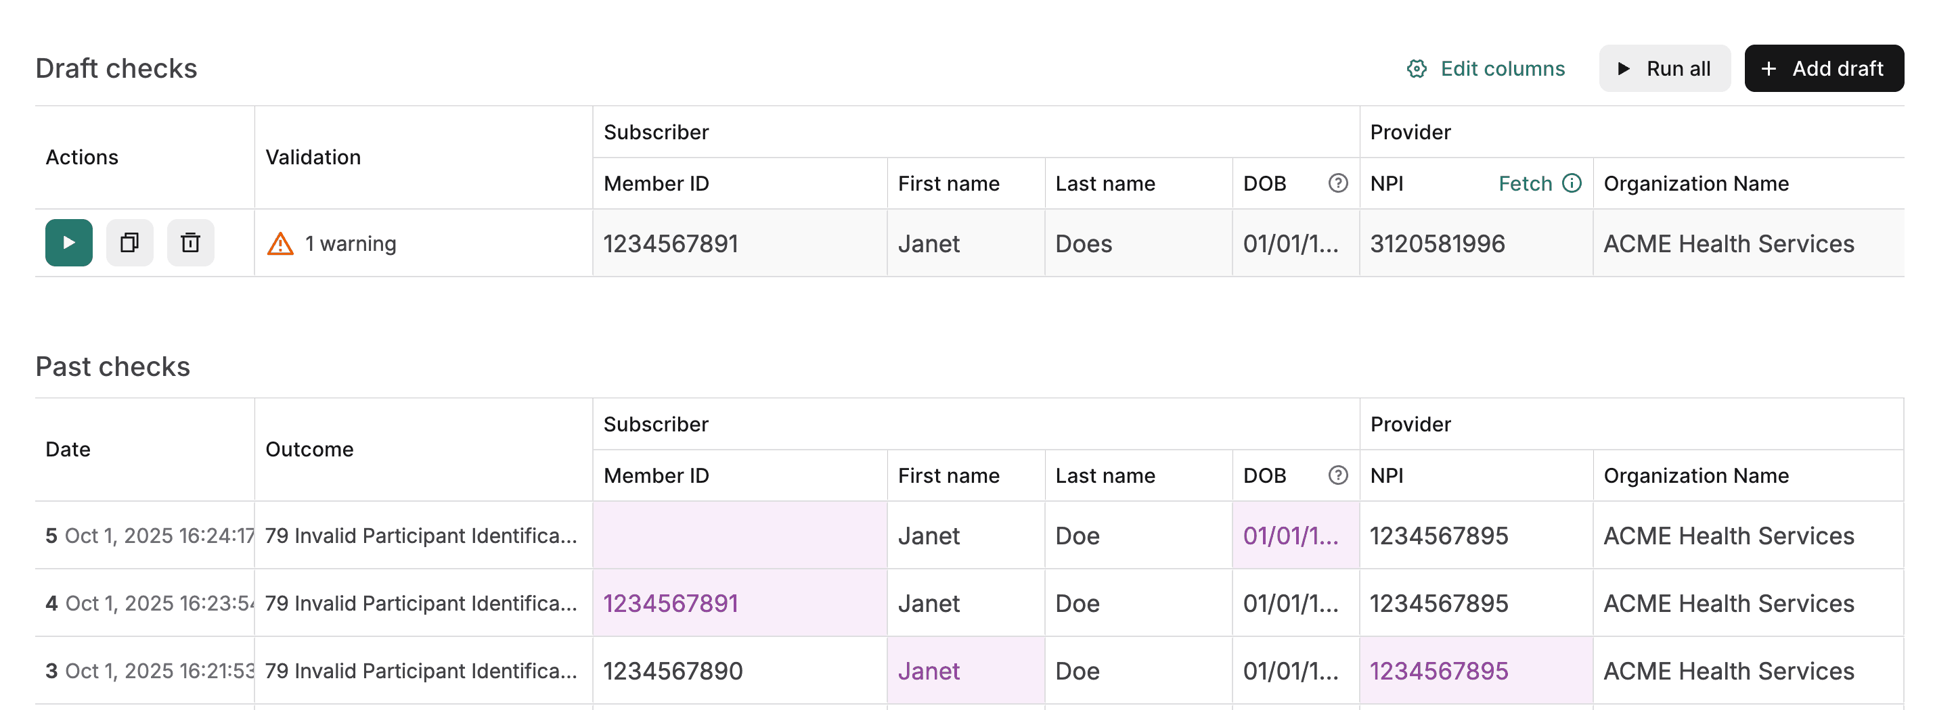Duplicate the draft check using the copy icon

pyautogui.click(x=129, y=242)
